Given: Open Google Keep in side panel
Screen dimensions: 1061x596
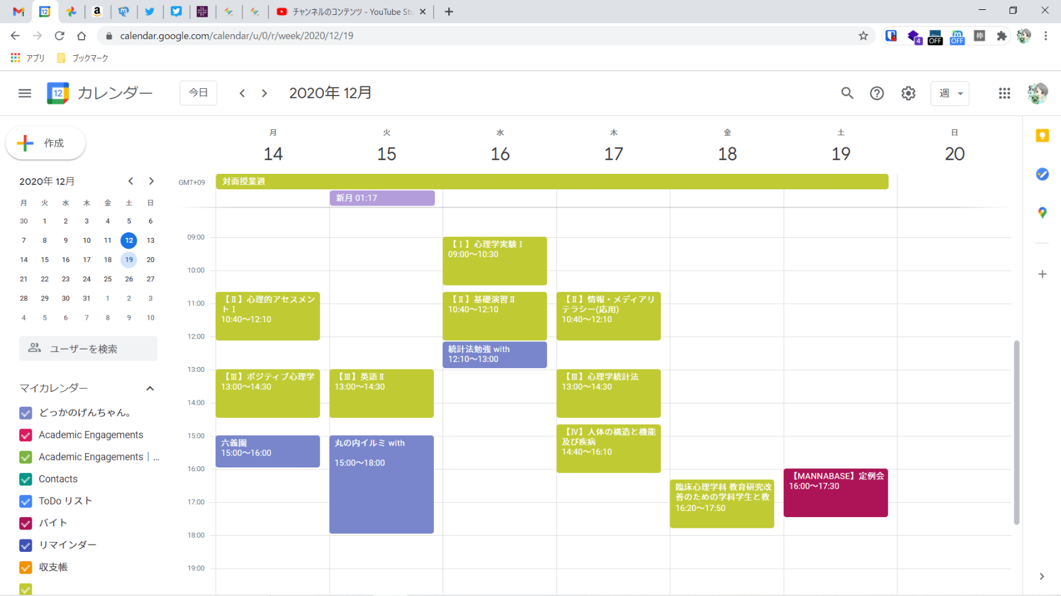Looking at the screenshot, I should [1042, 136].
